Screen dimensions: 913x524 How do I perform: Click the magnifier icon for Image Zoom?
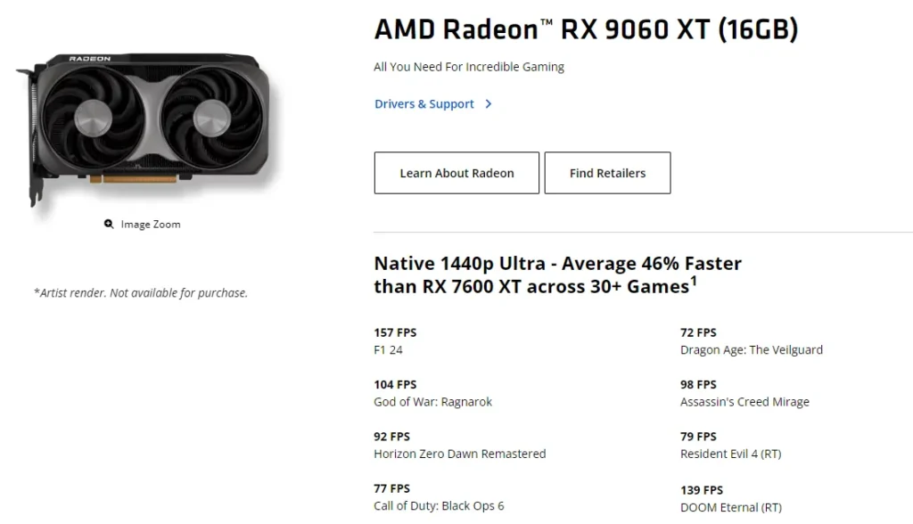coord(108,224)
